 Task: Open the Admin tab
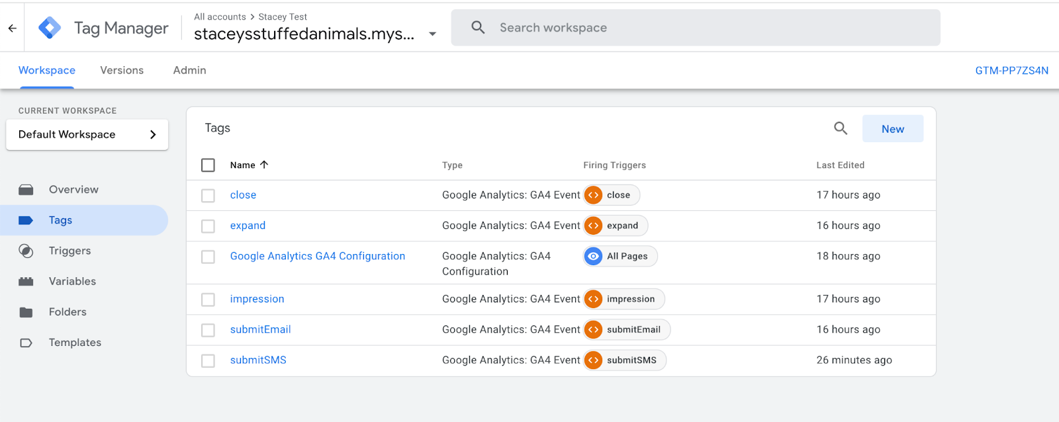[x=190, y=70]
